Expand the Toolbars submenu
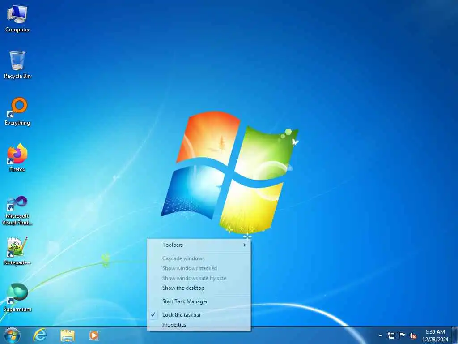This screenshot has width=458, height=344. (199, 245)
